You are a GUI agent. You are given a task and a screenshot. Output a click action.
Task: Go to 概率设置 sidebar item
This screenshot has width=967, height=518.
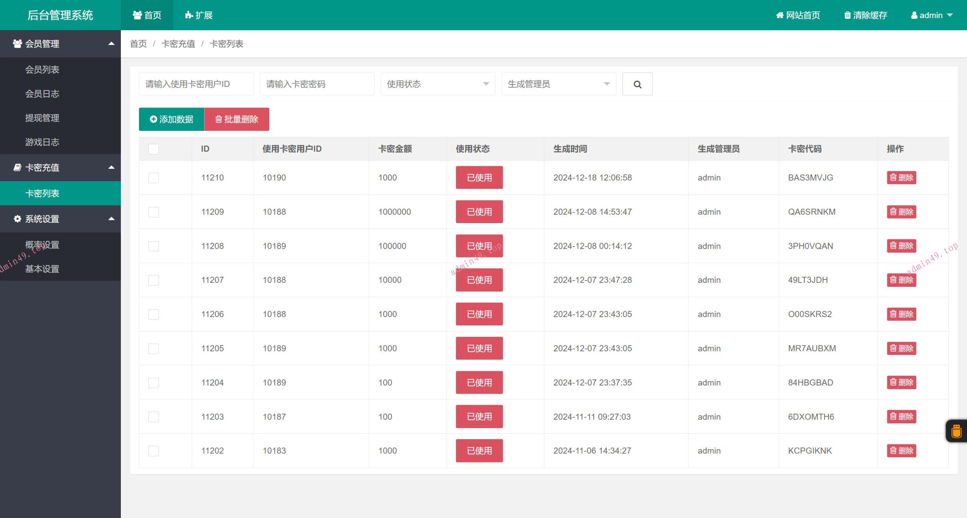(42, 245)
